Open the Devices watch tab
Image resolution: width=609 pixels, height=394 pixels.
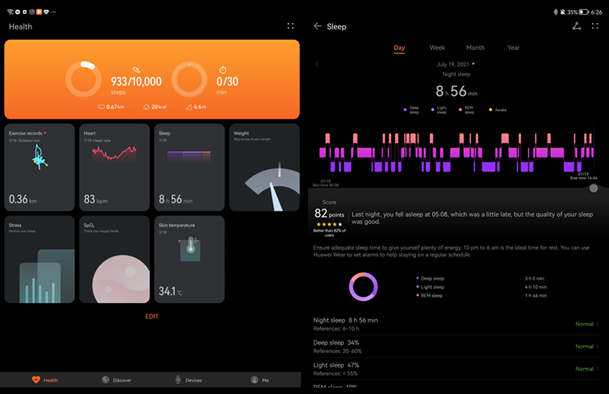(189, 380)
